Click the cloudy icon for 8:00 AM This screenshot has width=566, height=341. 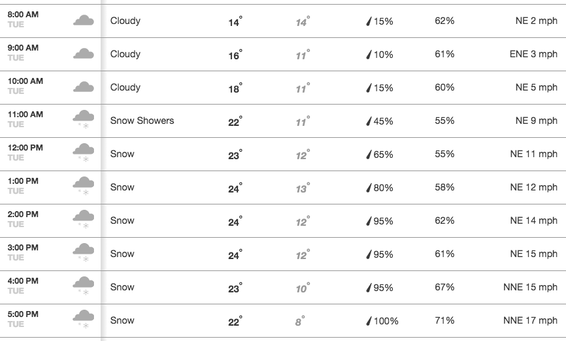click(x=83, y=20)
